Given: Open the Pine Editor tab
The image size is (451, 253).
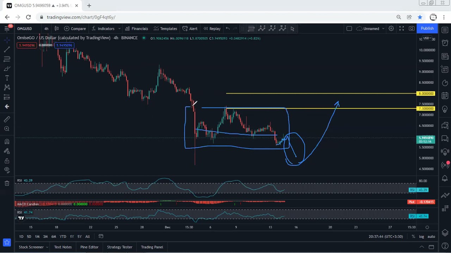Looking at the screenshot, I should coord(89,247).
